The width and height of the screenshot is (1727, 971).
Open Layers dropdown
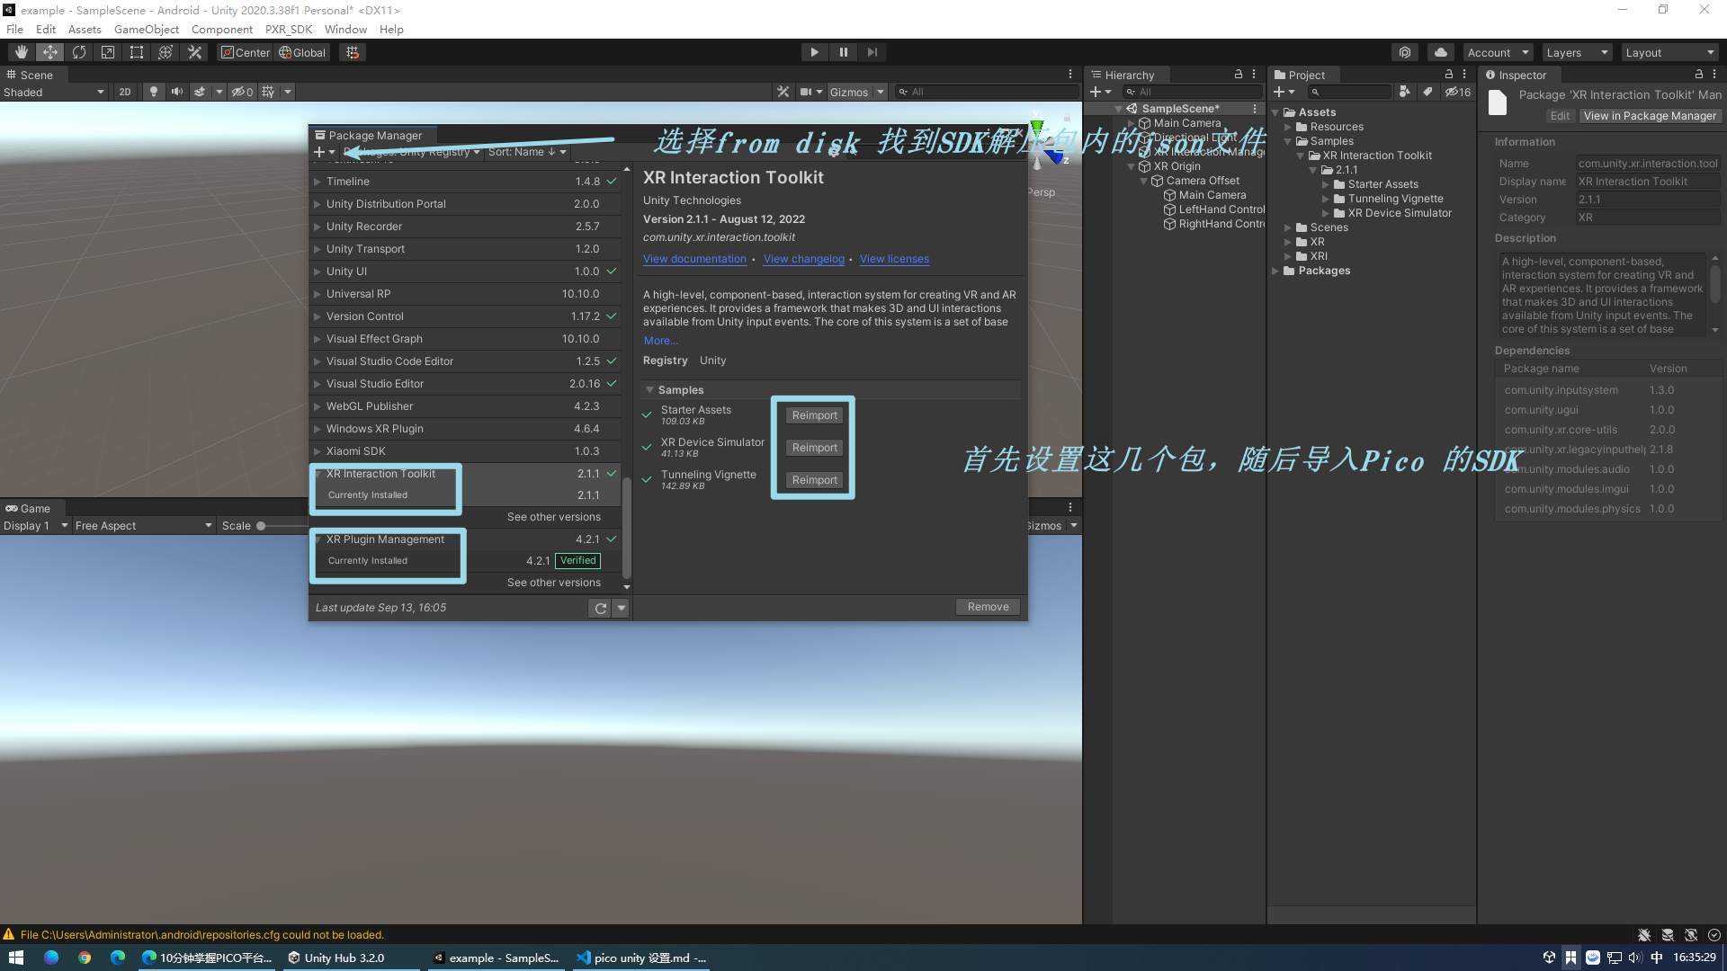(x=1577, y=52)
